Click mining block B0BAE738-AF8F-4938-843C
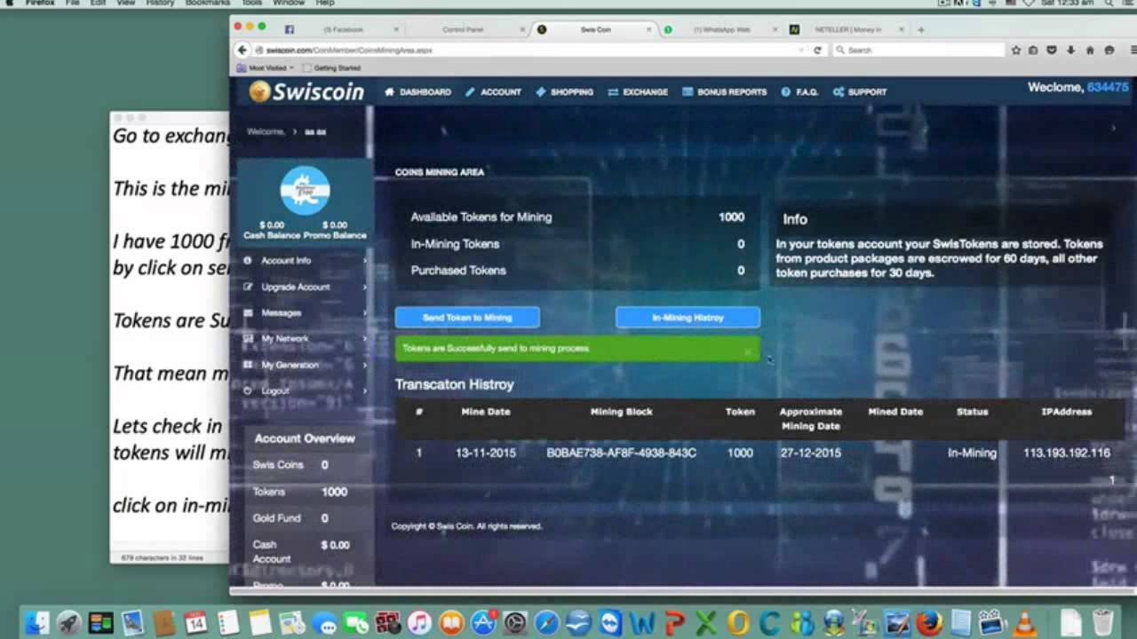This screenshot has height=639, width=1137. tap(621, 453)
